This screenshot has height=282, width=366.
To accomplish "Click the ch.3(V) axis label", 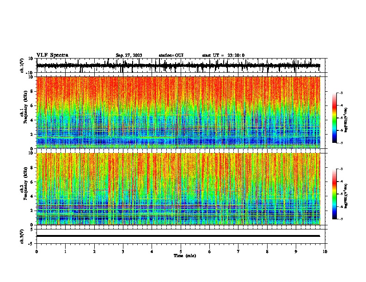I will (x=22, y=236).
